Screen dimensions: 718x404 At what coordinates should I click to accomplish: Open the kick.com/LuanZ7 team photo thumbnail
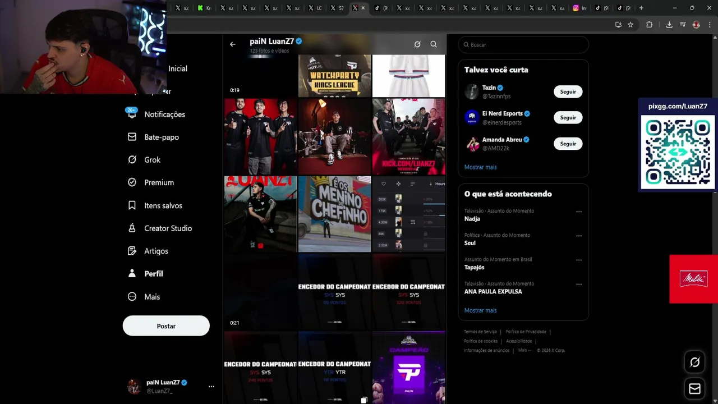(x=409, y=136)
